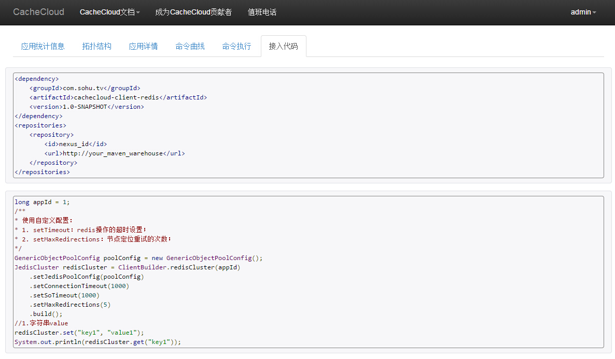Open the 成为CacheCloud贡献者 link
The image size is (615, 359).
193,12
